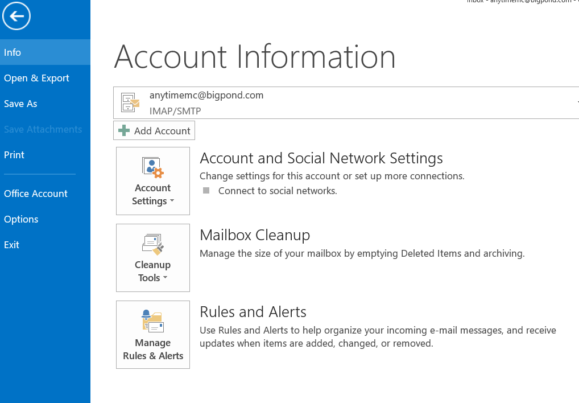
Task: Click the Manage Rules & Alerts button
Action: [153, 335]
